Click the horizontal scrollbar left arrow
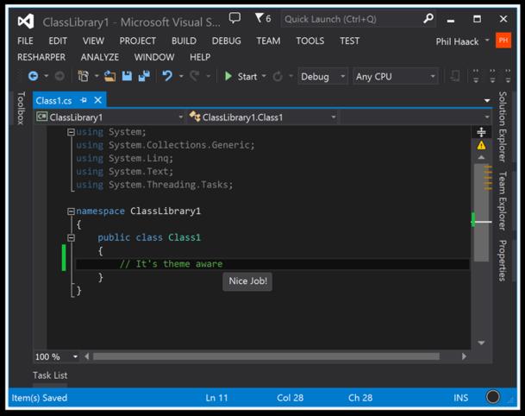 pos(87,356)
